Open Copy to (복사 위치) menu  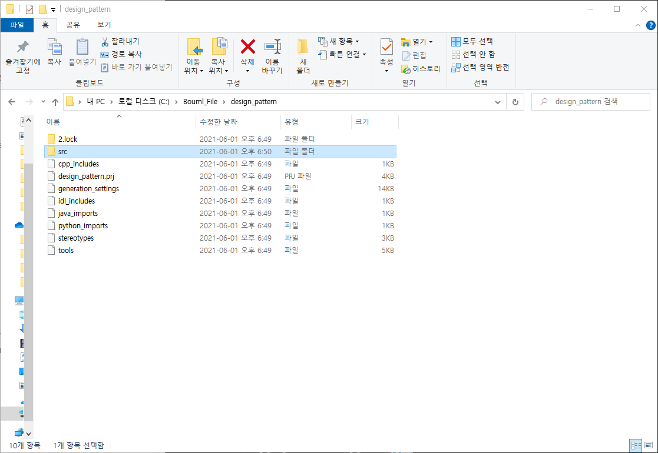pos(218,56)
